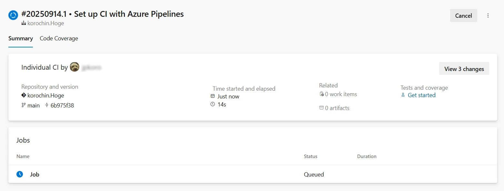This screenshot has height=191, width=504.
Task: Click the 0 artifacts icon
Action: [x=321, y=108]
